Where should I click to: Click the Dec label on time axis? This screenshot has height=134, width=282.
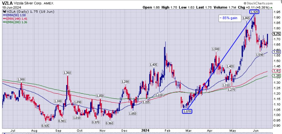124,131
